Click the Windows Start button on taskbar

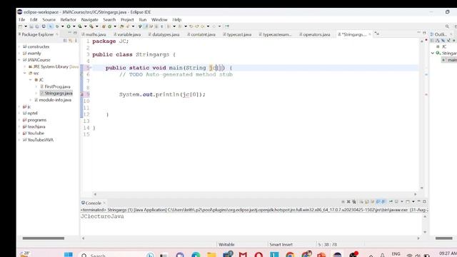(69, 255)
